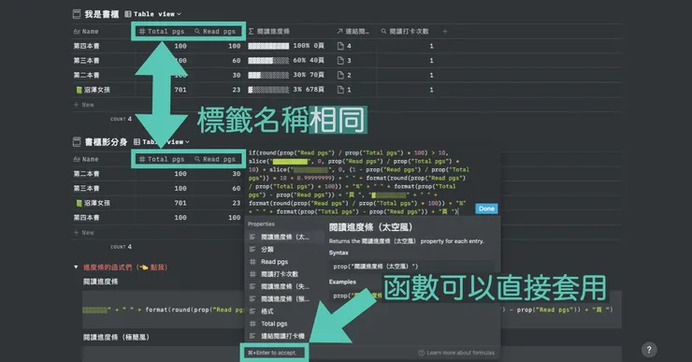Click 100% 0頁 progress bar of 第四本書

pos(286,46)
